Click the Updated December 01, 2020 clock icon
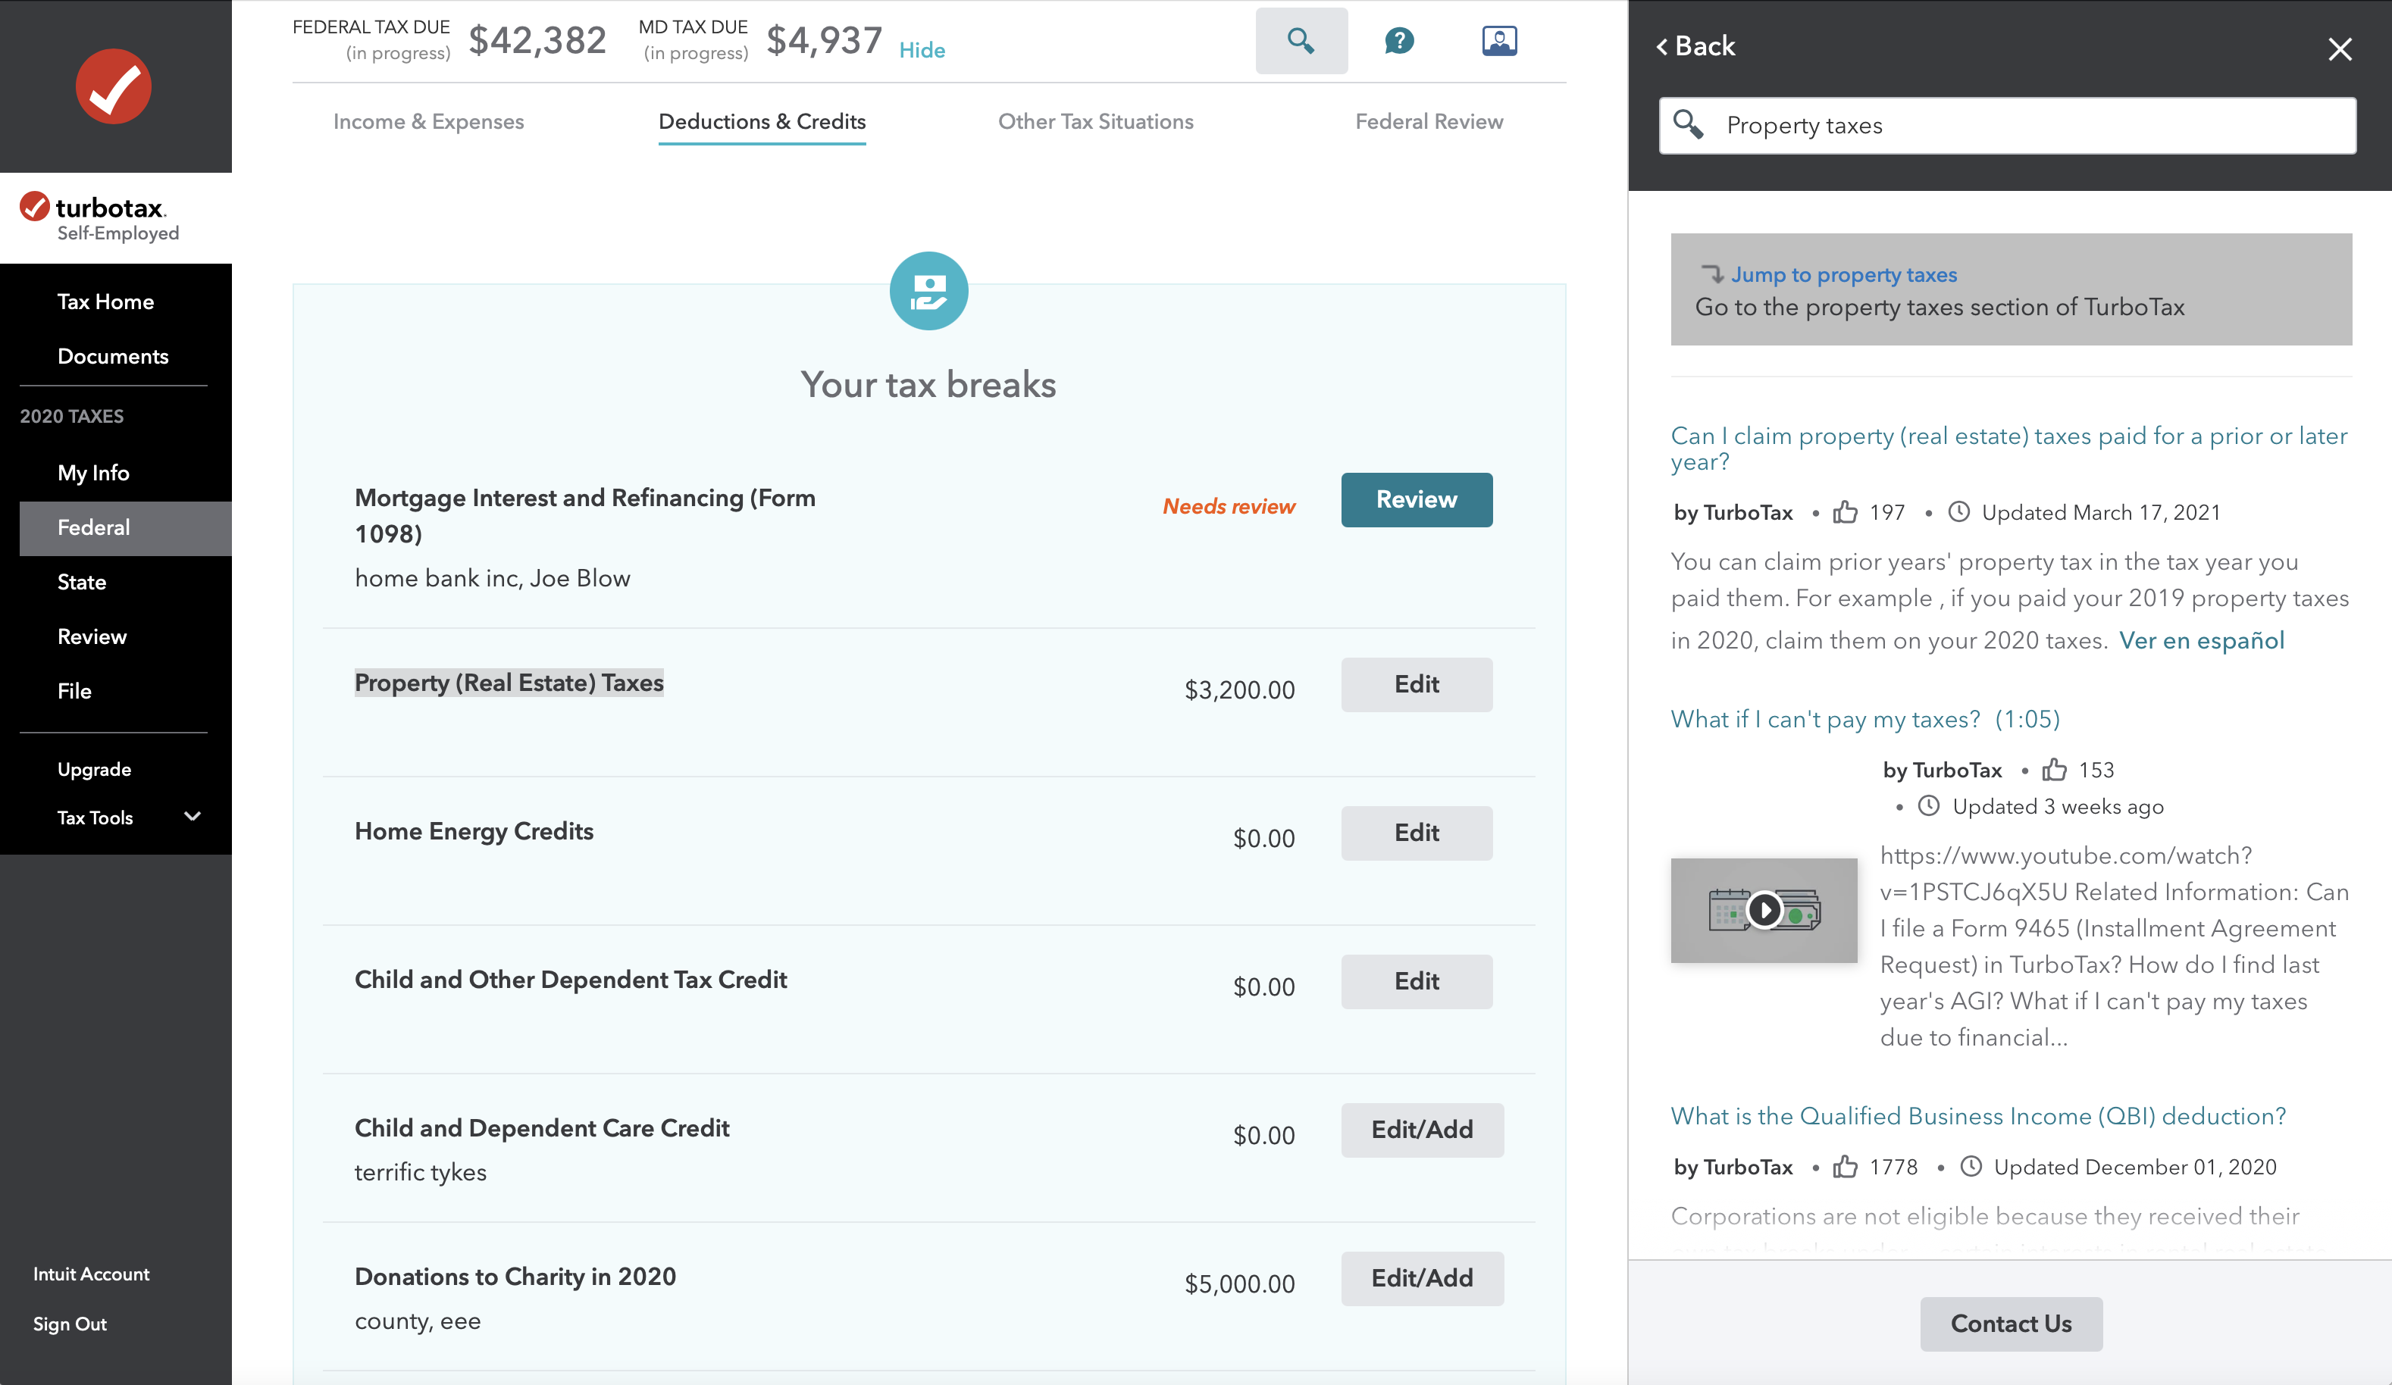Screen dimensions: 2392x1385 pos(1971,1166)
